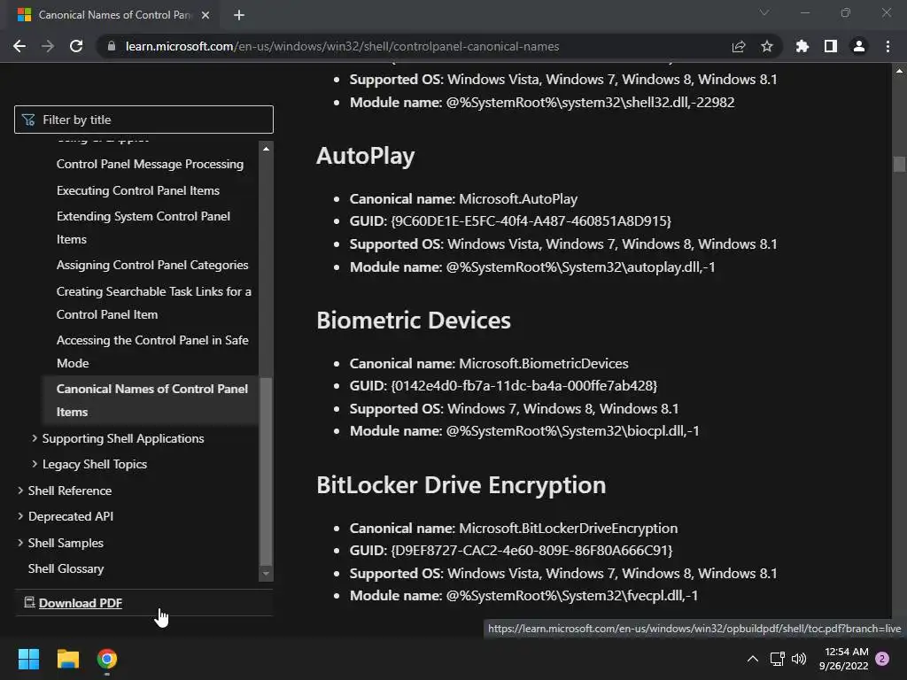Click the Download PDF link
Screen dimensions: 907x680
81,603
